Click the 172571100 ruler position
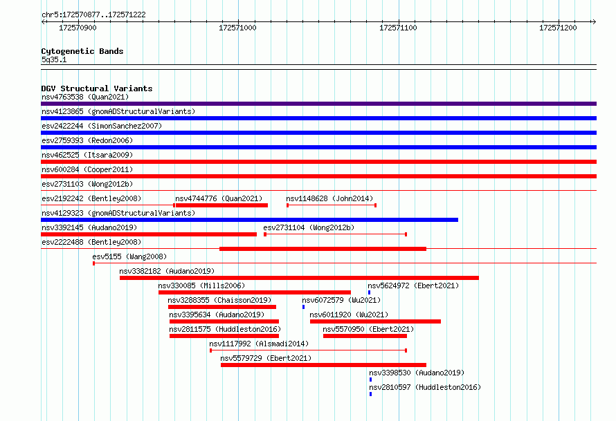 [398, 28]
